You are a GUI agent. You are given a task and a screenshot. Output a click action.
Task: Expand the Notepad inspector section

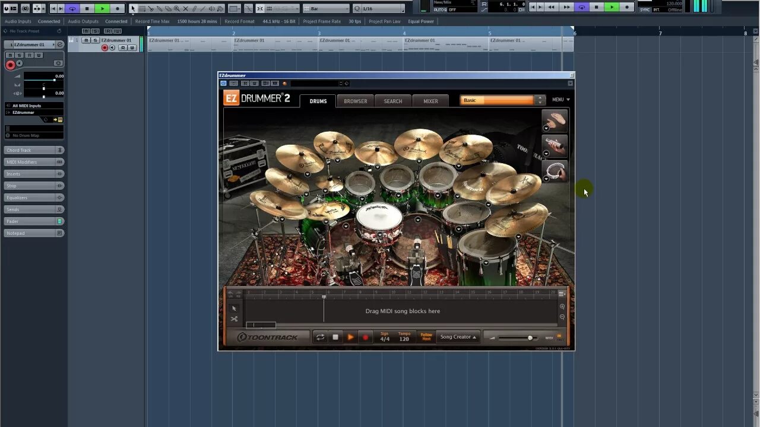click(x=34, y=233)
